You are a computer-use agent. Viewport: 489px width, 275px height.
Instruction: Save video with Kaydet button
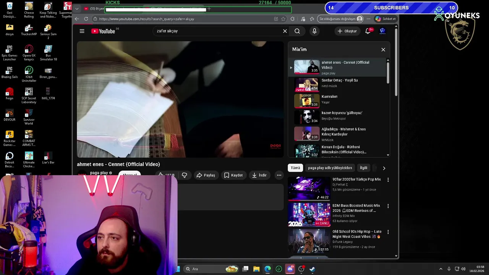tap(233, 175)
